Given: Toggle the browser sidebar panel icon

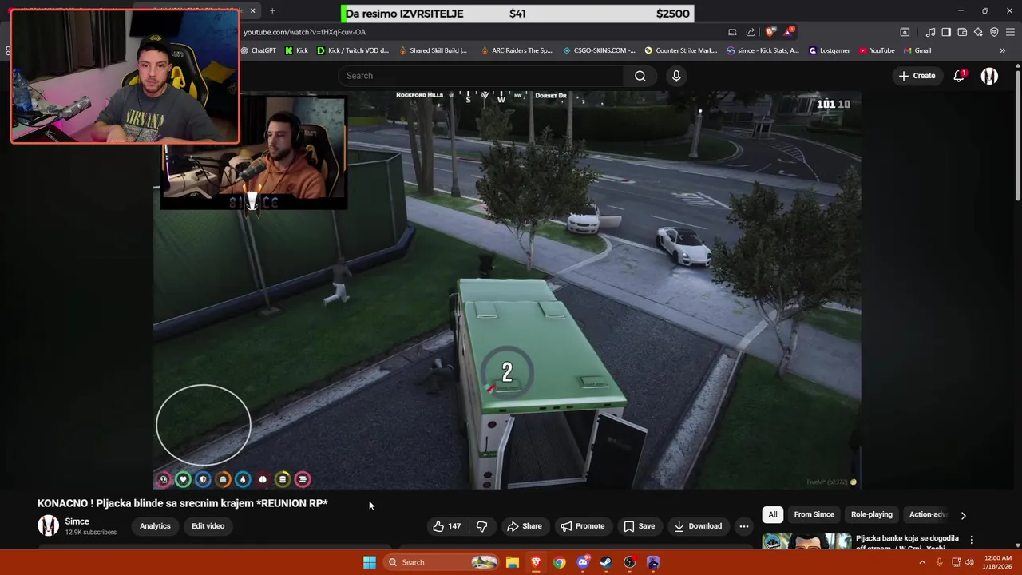Looking at the screenshot, I should click(x=946, y=32).
